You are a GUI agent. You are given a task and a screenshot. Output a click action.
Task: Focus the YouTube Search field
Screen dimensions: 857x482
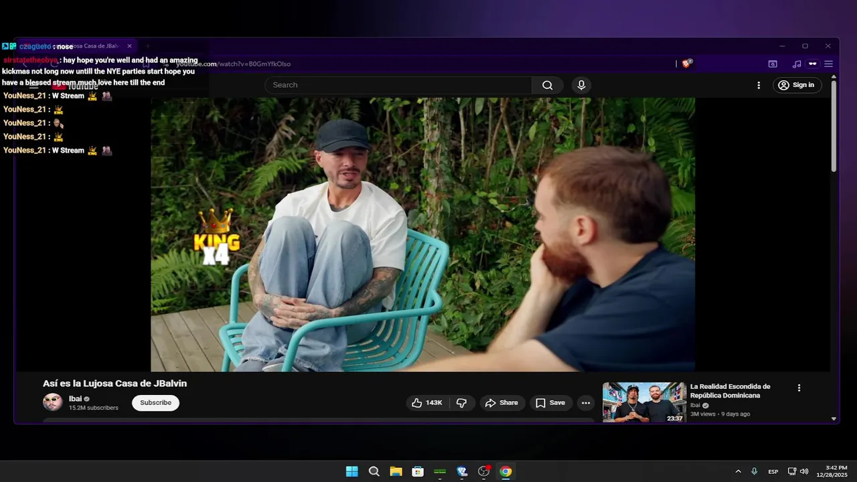click(x=399, y=85)
